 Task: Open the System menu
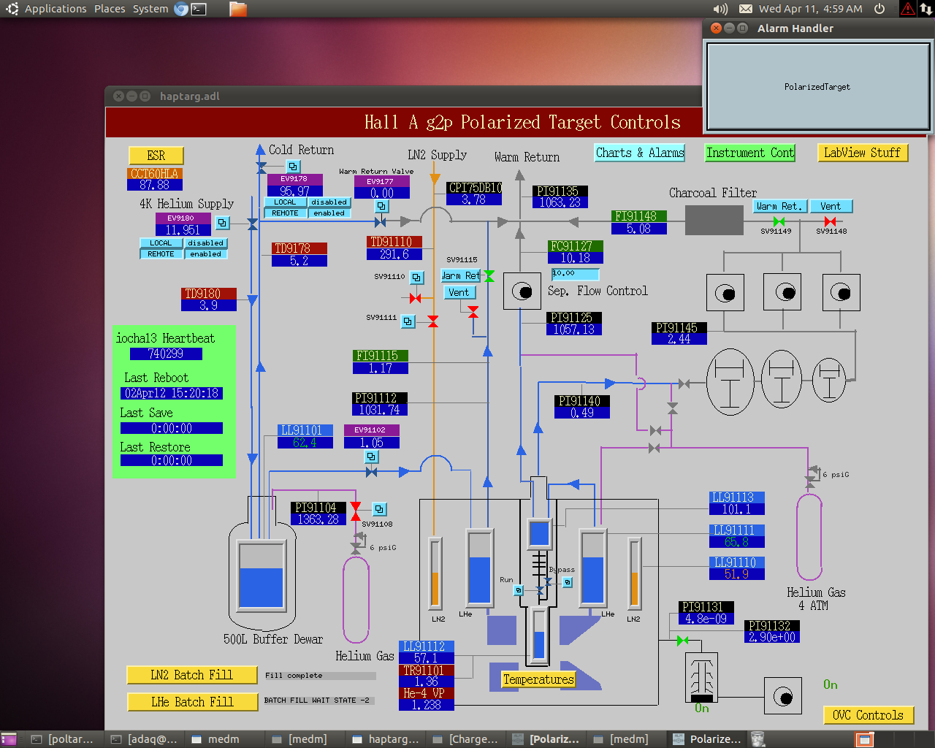(150, 9)
